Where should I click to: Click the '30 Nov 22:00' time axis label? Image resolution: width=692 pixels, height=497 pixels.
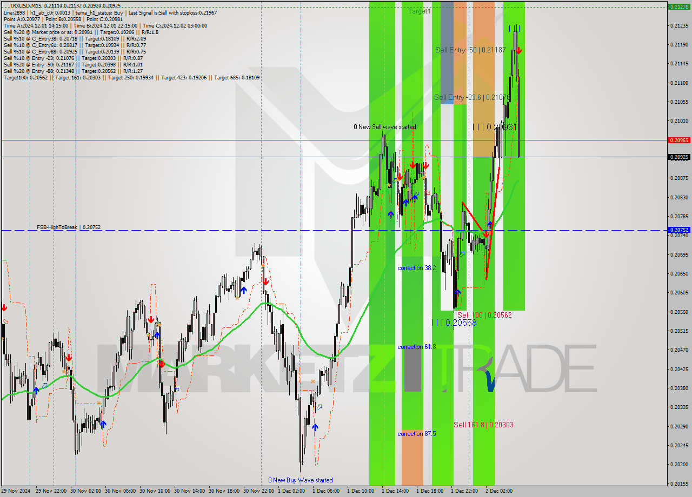[x=258, y=491]
